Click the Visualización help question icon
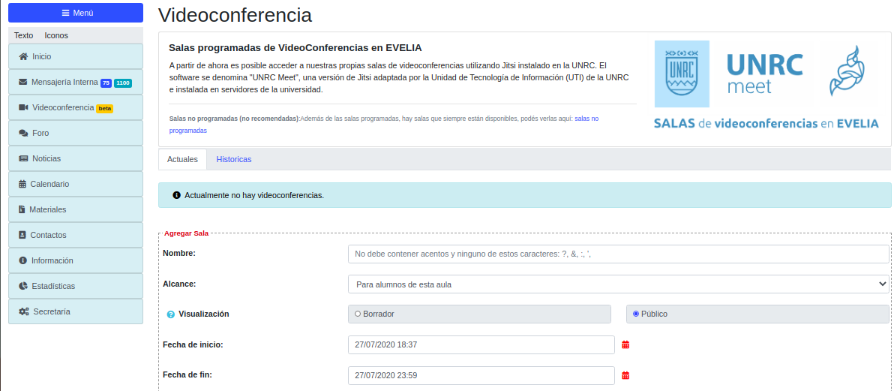The height and width of the screenshot is (391, 894). click(170, 314)
